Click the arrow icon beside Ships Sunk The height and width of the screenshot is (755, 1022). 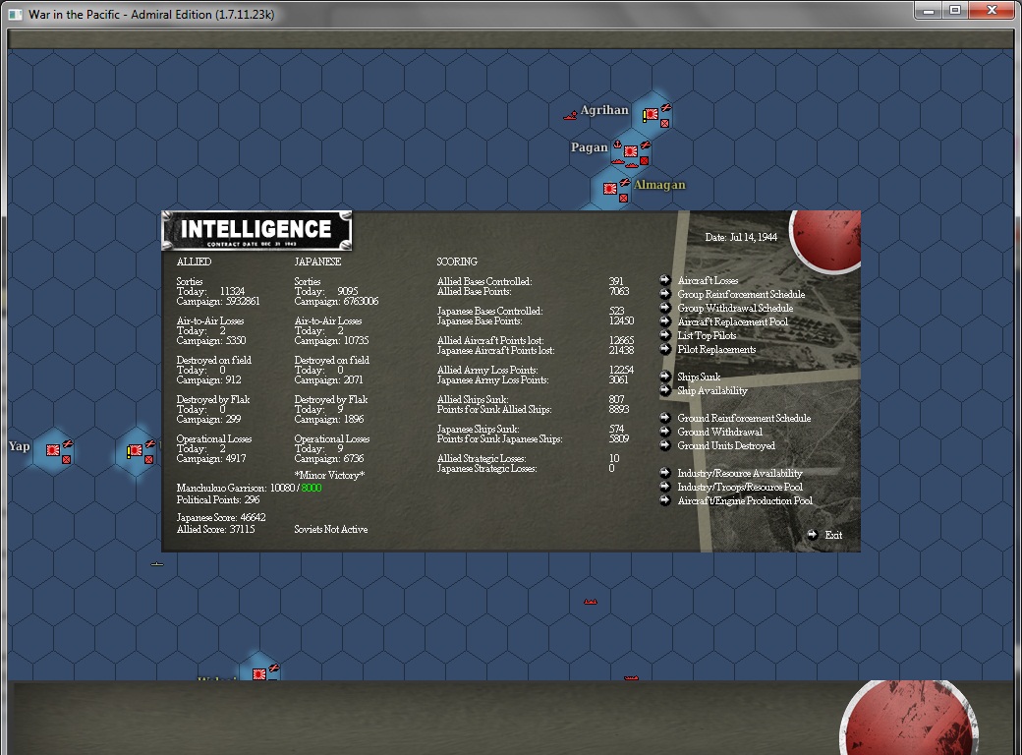pyautogui.click(x=665, y=377)
